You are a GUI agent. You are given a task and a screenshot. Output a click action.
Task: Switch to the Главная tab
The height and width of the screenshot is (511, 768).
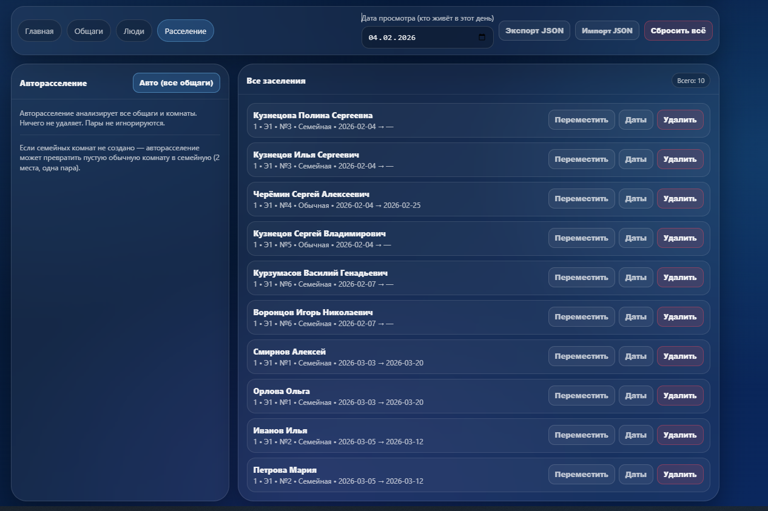point(39,31)
